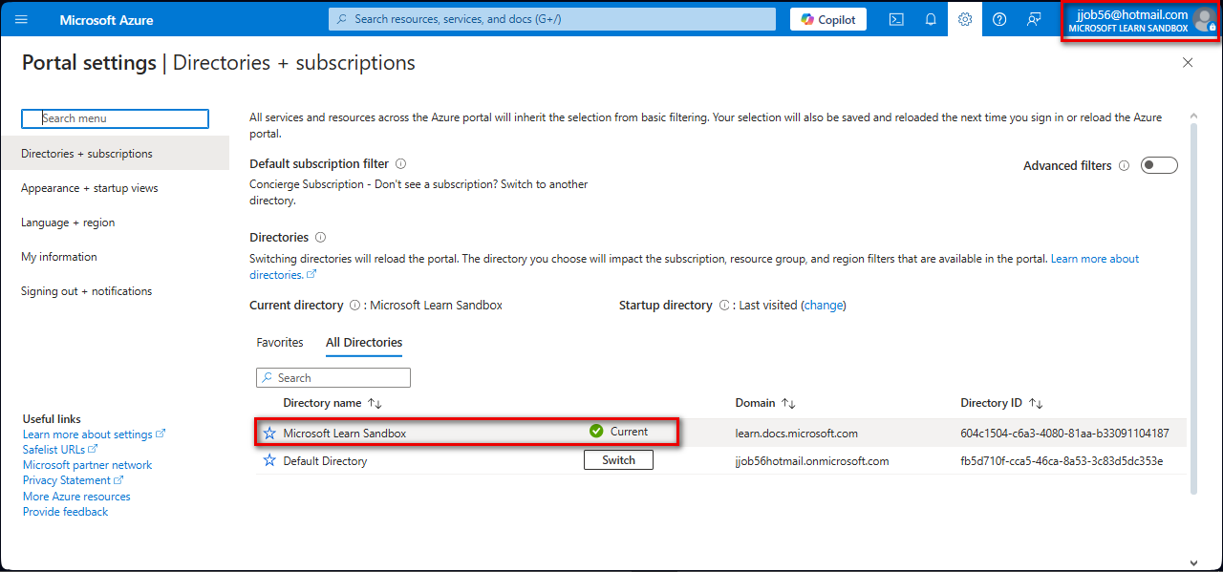Open the Feedback icon in the header
Screen dimensions: 1223x572
tap(1034, 19)
